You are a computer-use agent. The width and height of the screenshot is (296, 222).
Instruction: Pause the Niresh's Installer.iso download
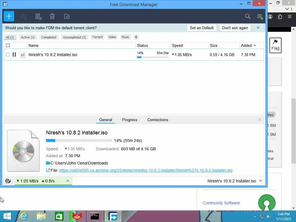click(14, 55)
